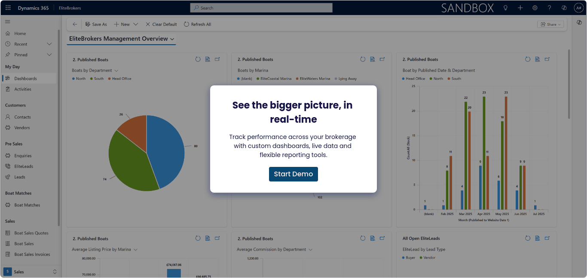The image size is (587, 278).
Task: Toggle Lying Away legend item
Action: point(345,79)
